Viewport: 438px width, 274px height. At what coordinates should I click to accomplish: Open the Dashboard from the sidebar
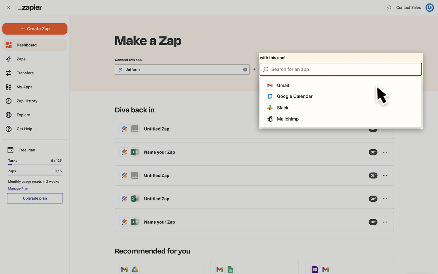tap(27, 45)
